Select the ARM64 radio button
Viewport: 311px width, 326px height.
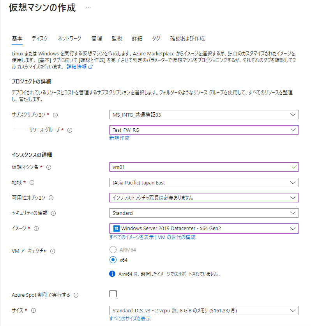point(113,250)
